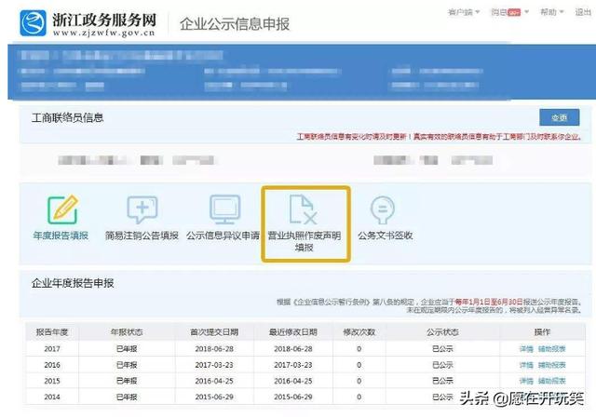Open 年度报告填报 pencil icon
Viewport: 596px width, 418px height.
tap(61, 210)
